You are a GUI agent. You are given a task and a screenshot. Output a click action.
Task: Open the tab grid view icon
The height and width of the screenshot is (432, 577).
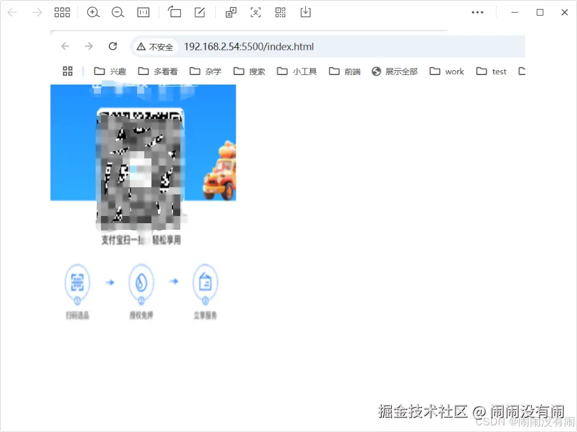point(63,12)
